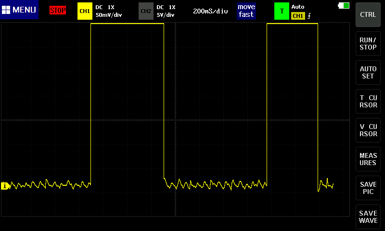Select the gray CH2 channel box

(x=146, y=11)
